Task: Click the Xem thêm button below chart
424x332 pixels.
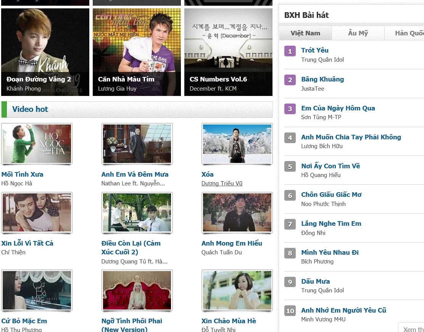Action: [413, 329]
